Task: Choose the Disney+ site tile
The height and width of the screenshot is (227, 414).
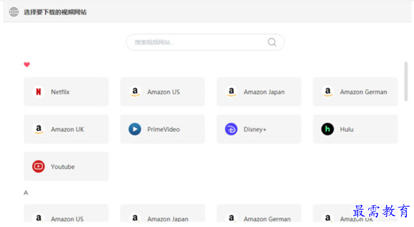Action: [x=259, y=129]
